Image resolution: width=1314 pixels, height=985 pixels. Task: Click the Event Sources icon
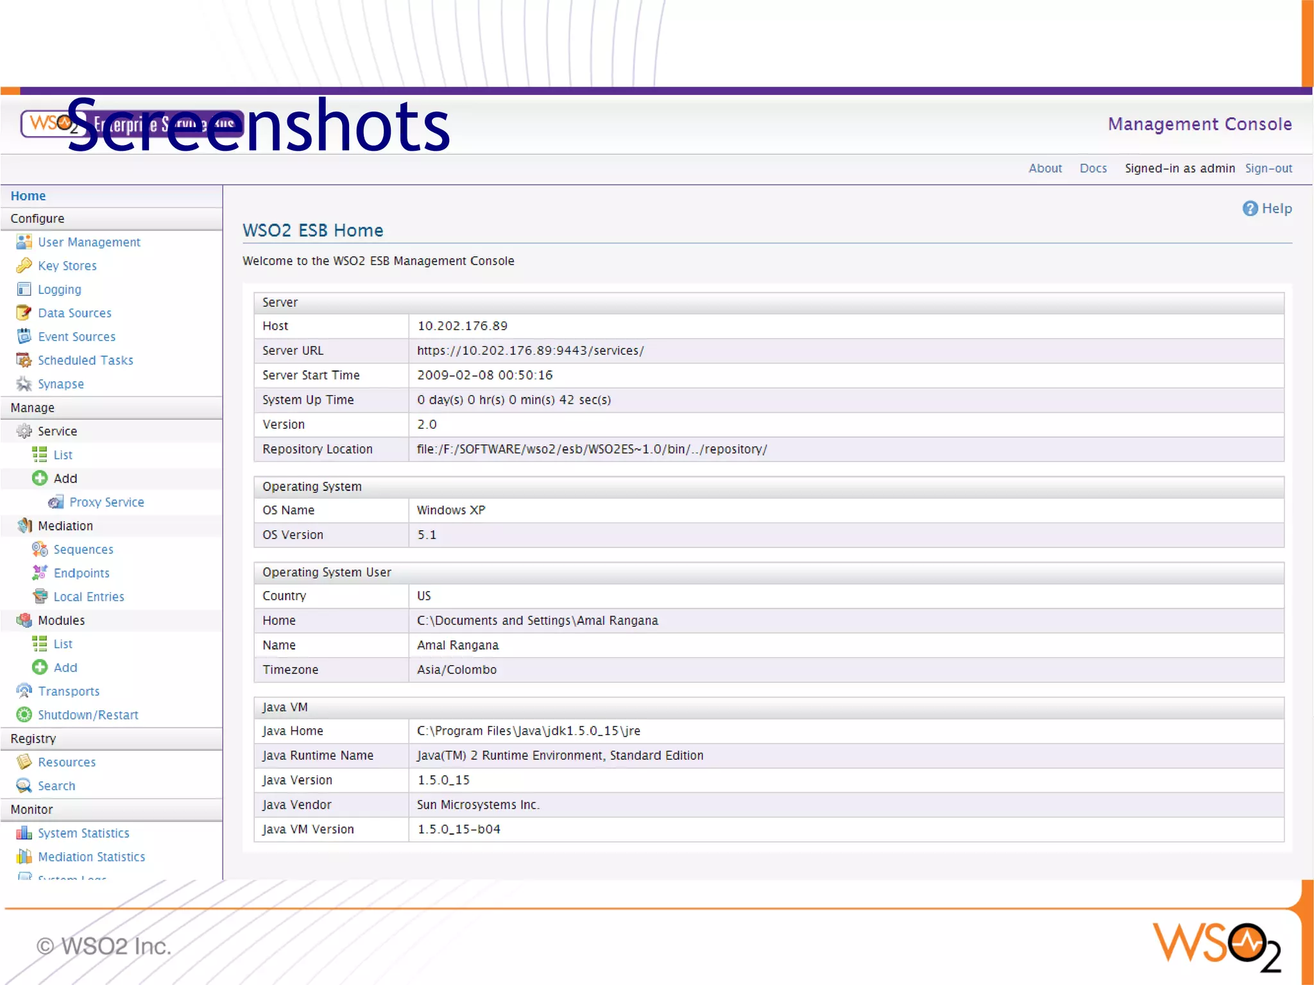point(24,336)
